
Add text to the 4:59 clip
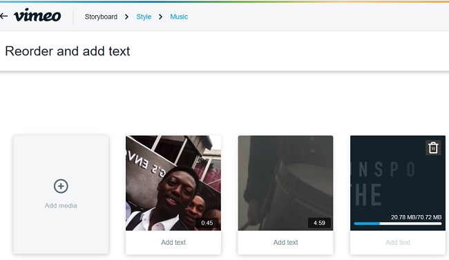(285, 243)
